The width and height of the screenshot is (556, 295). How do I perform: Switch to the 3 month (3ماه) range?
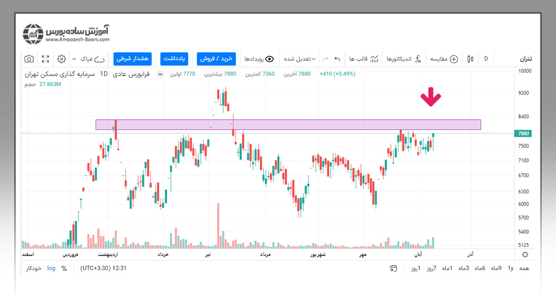(464, 268)
